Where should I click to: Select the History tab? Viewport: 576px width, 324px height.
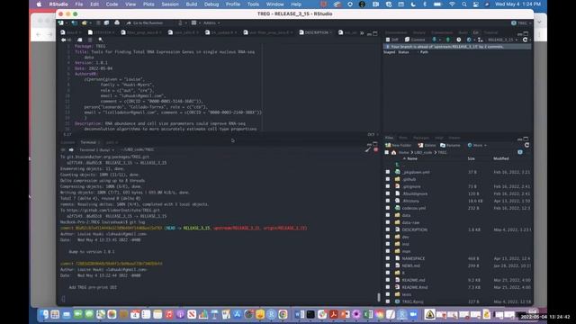419,32
